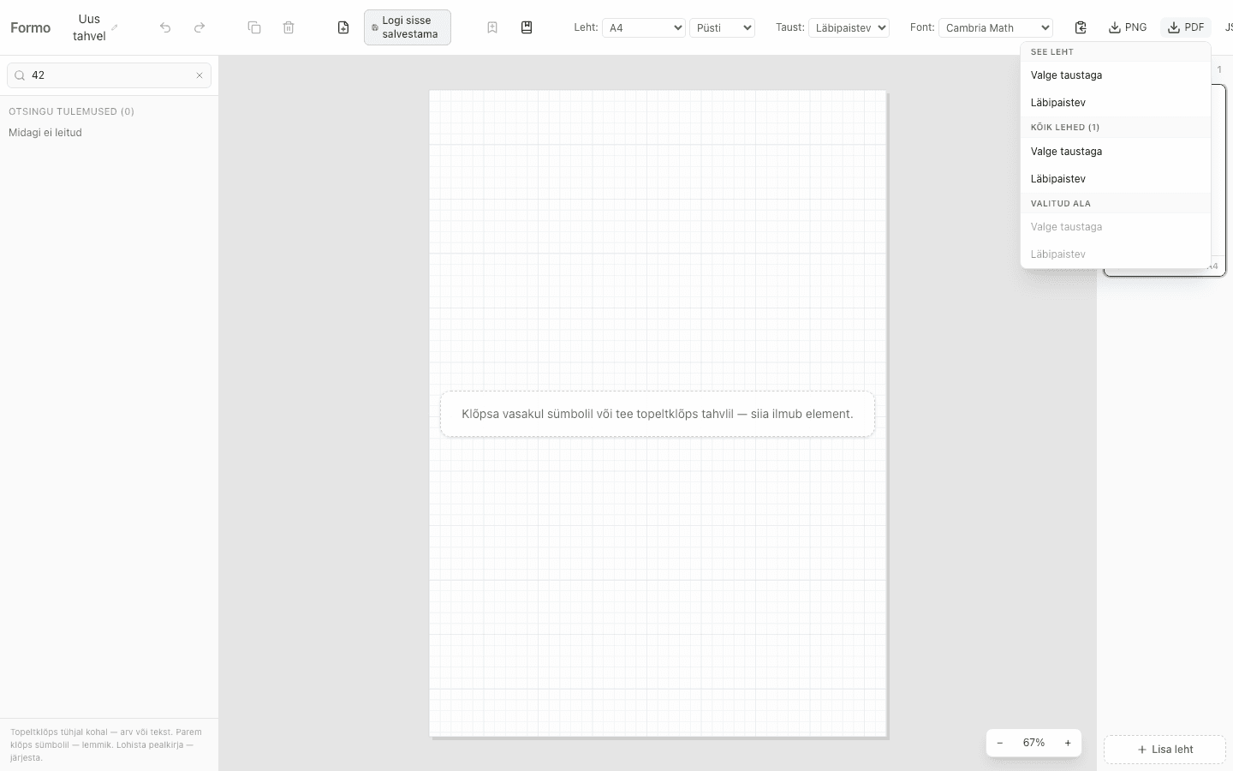Viewport: 1233px width, 771px height.
Task: Click the bookmark-add icon in the toolbar
Action: point(492,27)
